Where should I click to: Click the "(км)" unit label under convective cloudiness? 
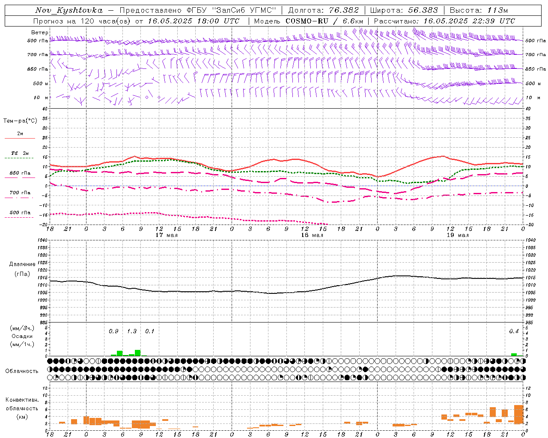tap(22, 417)
